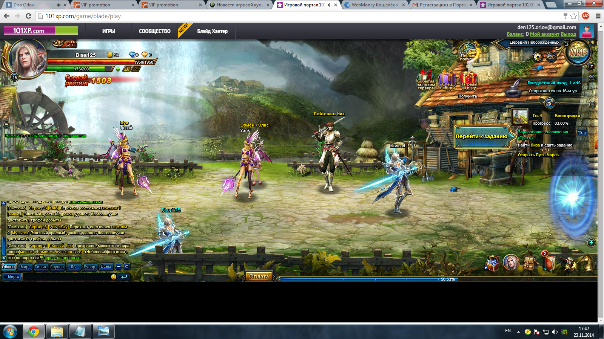Screen dimensions: 604x339
Task: Open the red skill book icon
Action: coord(549,263)
